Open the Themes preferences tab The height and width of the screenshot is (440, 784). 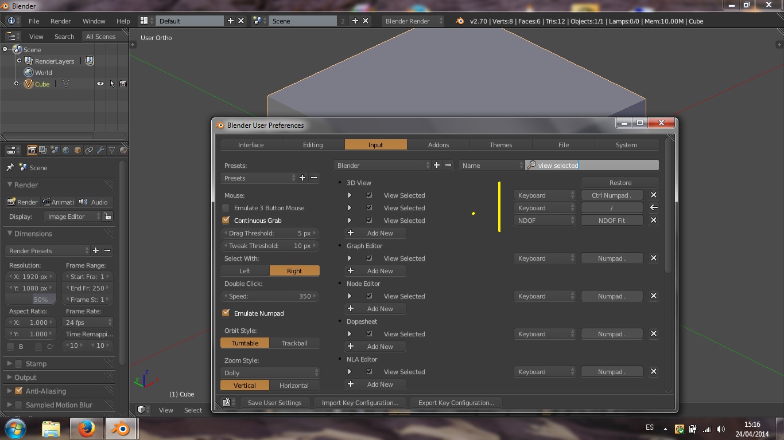pos(501,144)
